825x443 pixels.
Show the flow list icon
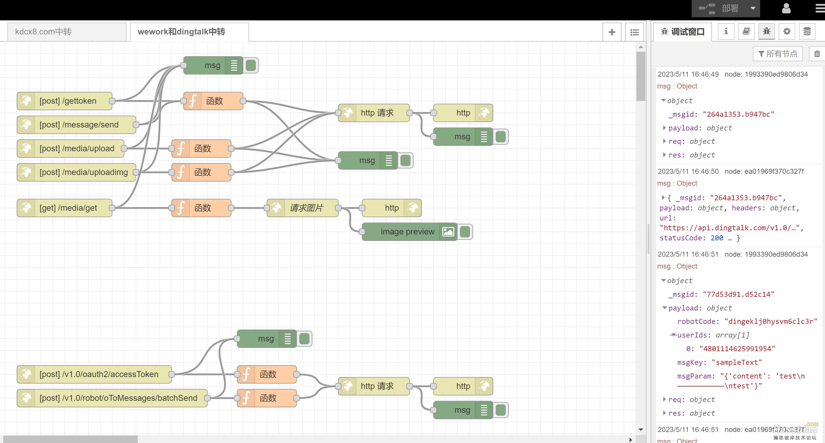[634, 32]
